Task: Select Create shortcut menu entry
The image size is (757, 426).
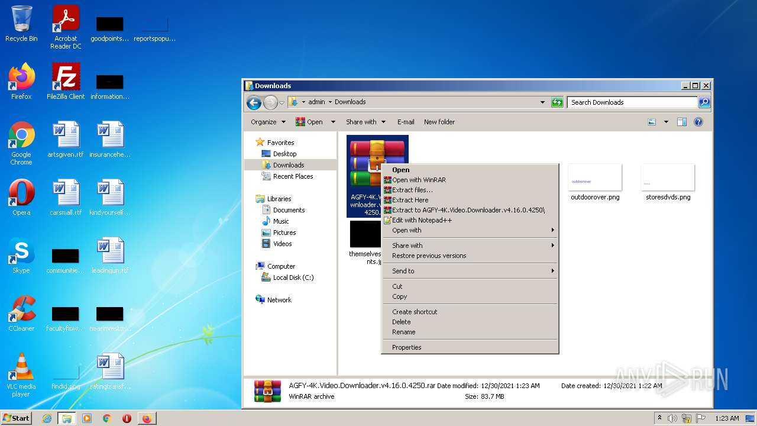Action: [470, 312]
